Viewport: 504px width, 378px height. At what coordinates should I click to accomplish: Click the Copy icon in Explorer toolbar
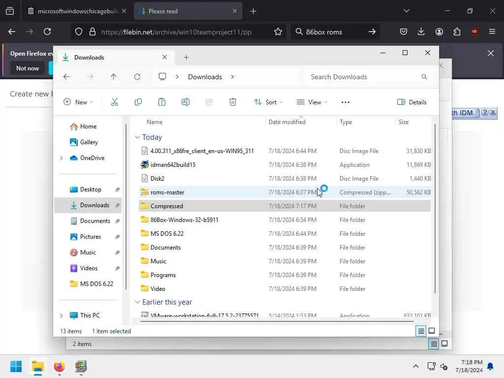(x=138, y=102)
